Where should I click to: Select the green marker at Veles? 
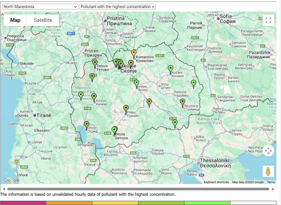pos(137,83)
